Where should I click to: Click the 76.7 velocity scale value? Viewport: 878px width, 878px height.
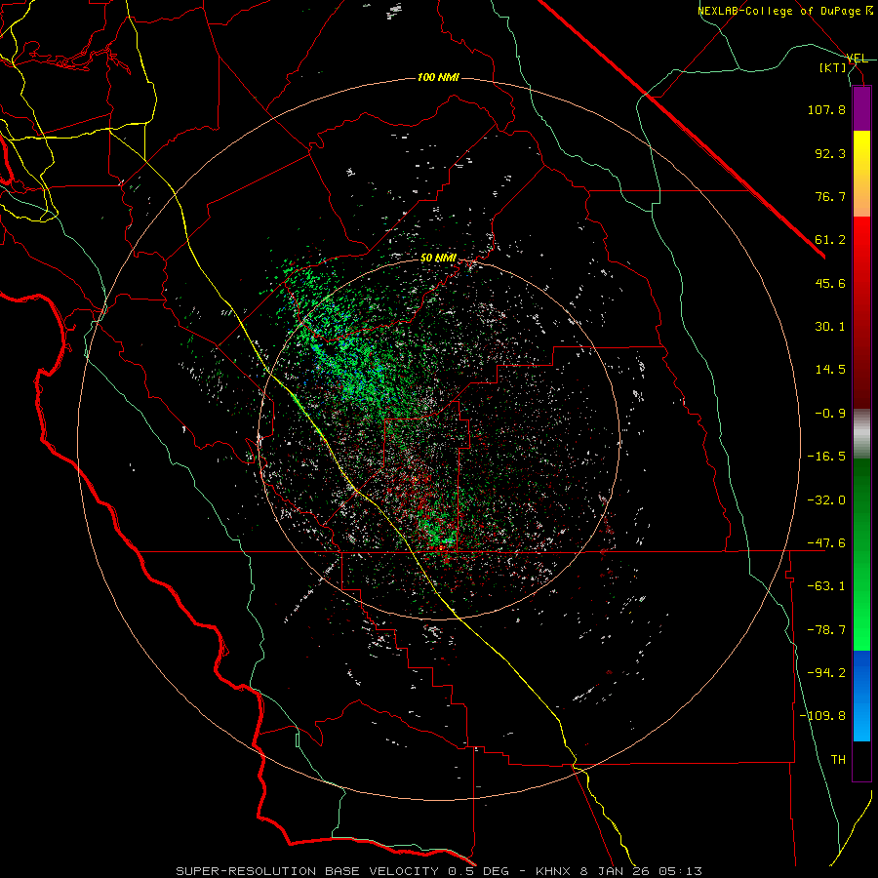[830, 196]
